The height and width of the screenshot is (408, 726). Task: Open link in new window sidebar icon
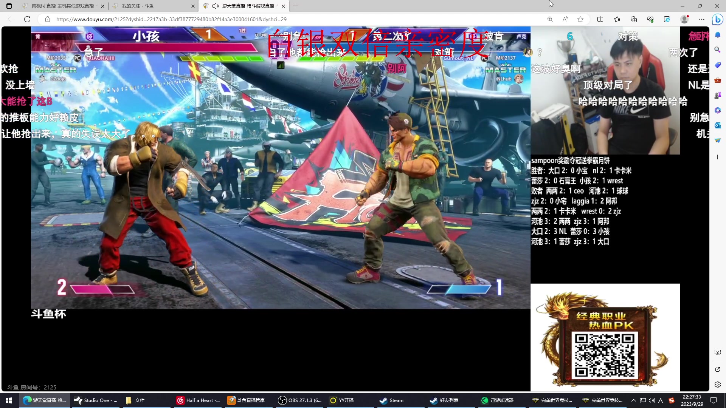tap(717, 369)
